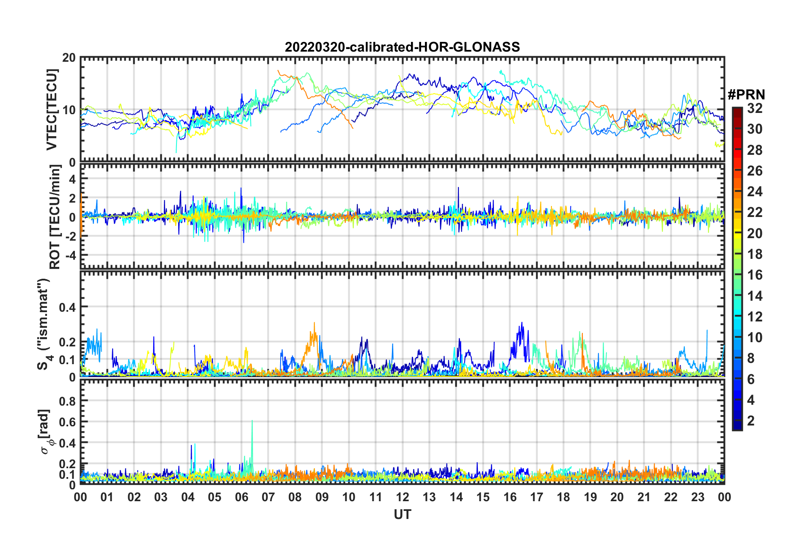Click the VTEC[TECU] y-axis label
This screenshot has width=805, height=538.
tap(52, 110)
